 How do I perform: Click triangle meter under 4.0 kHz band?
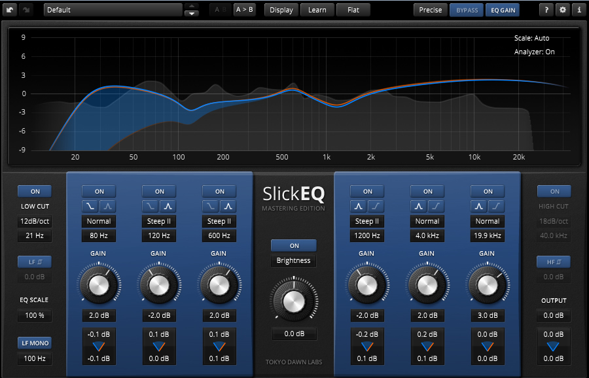pos(427,347)
